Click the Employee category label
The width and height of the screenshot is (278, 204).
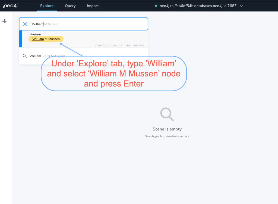click(x=36, y=35)
